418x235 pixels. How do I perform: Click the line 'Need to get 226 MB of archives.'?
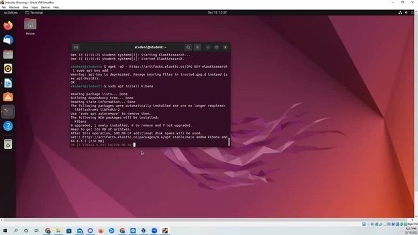click(101, 129)
